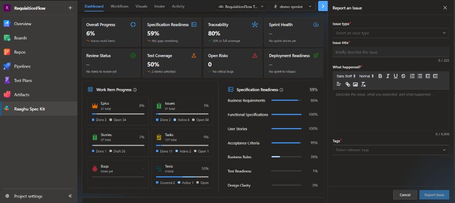The width and height of the screenshot is (455, 203).
Task: Increase indent in editor
Action: click(435, 76)
